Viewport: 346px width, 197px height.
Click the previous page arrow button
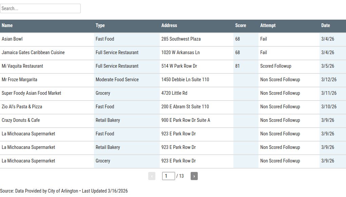tap(152, 176)
